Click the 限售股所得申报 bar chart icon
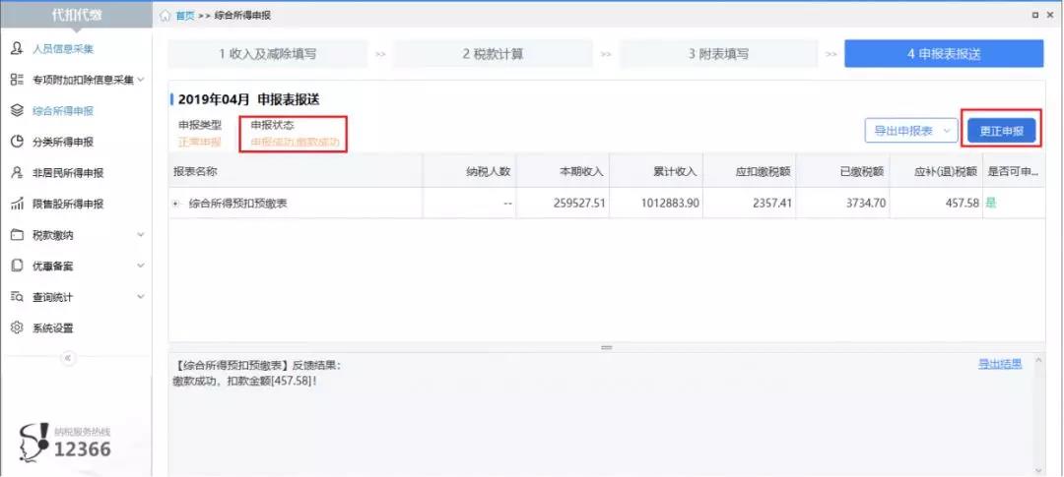 [x=17, y=205]
